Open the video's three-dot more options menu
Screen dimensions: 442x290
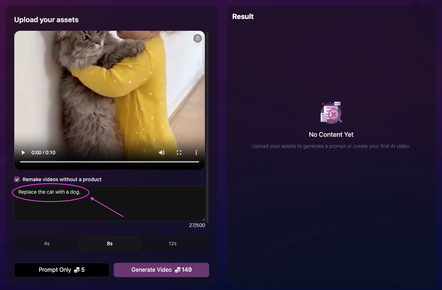(196, 153)
